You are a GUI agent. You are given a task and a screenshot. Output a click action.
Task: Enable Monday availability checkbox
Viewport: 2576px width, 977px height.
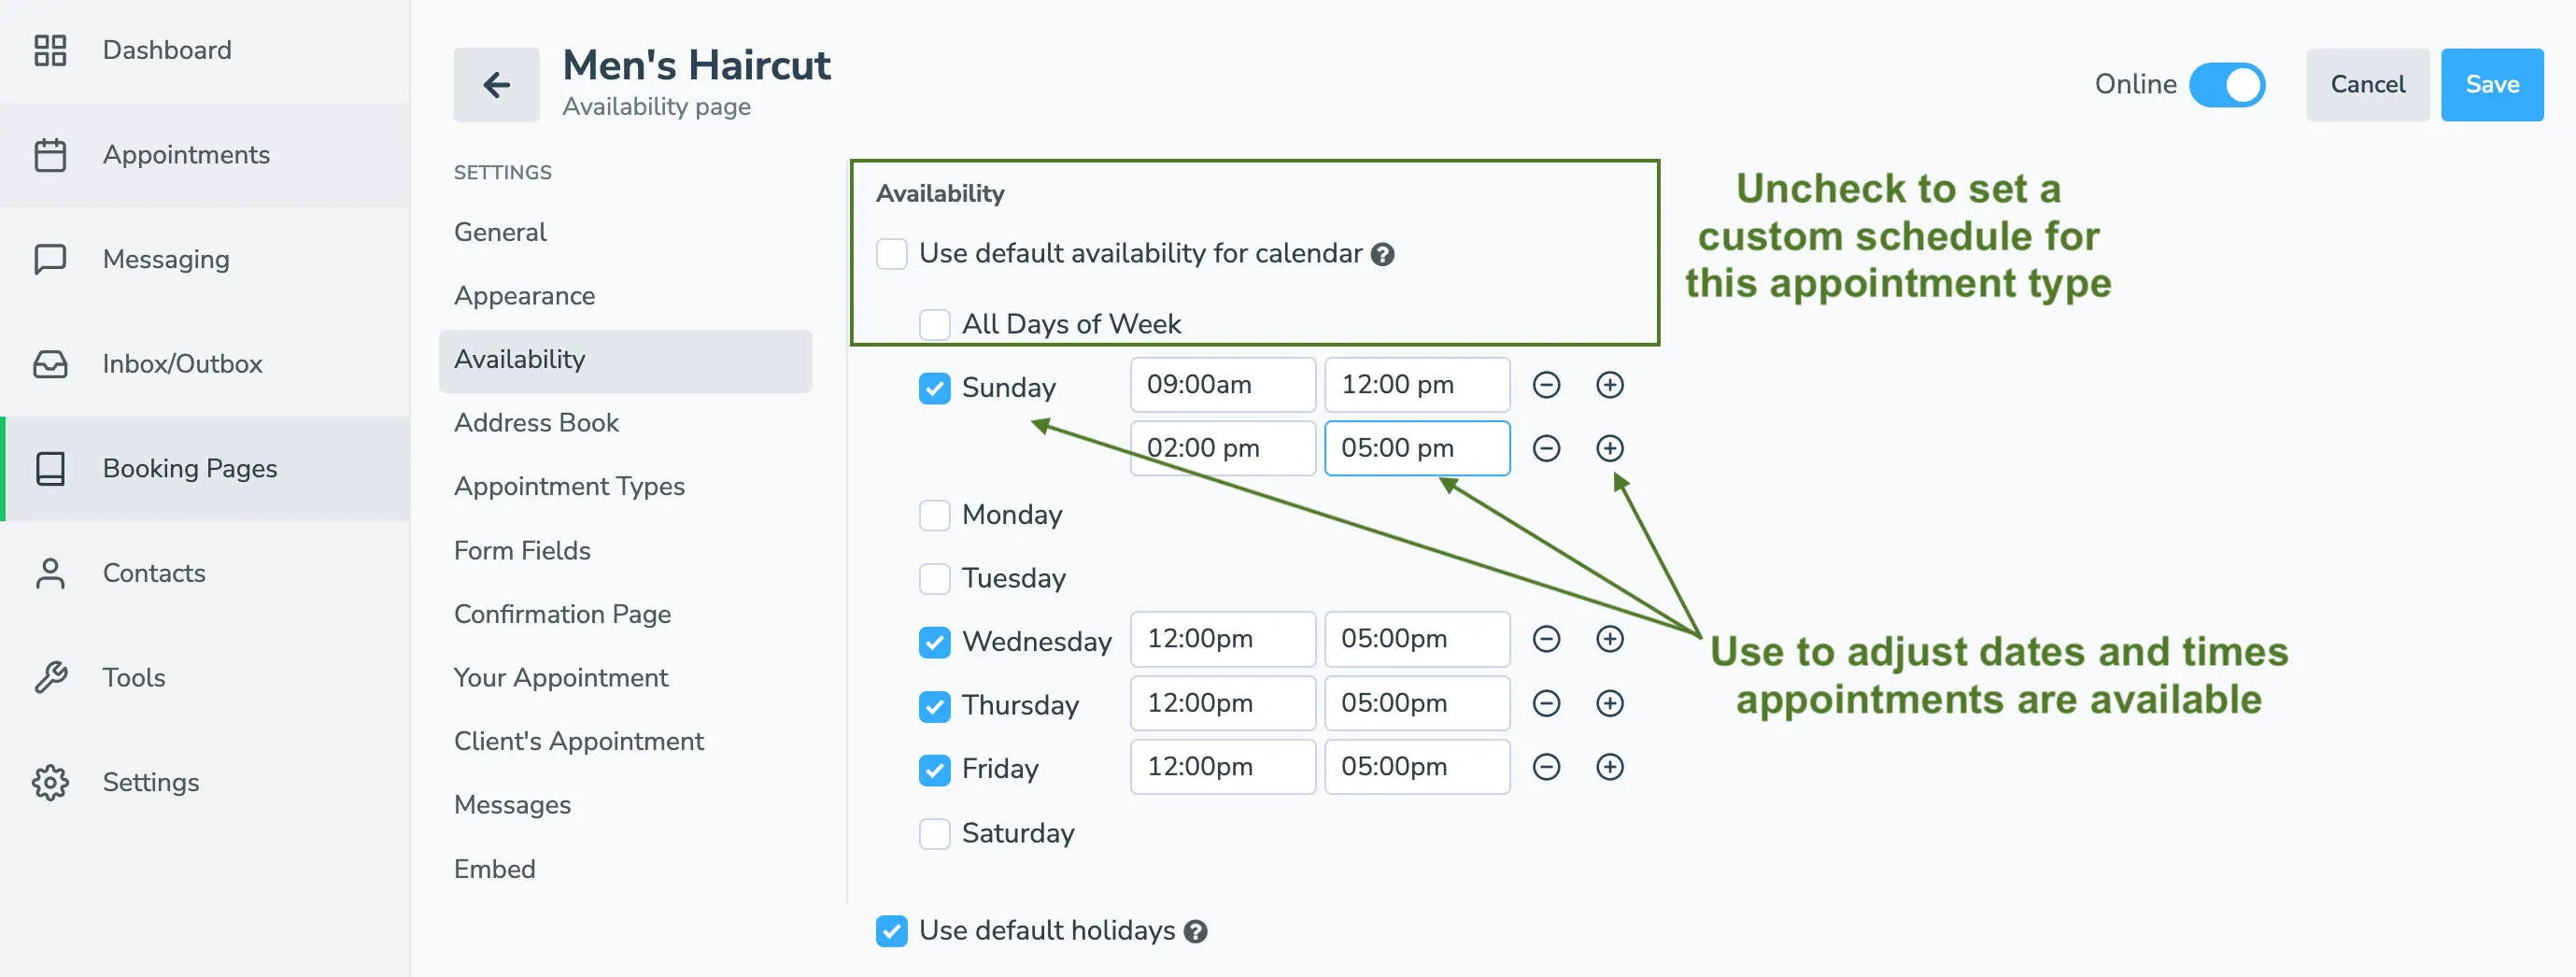tap(934, 514)
